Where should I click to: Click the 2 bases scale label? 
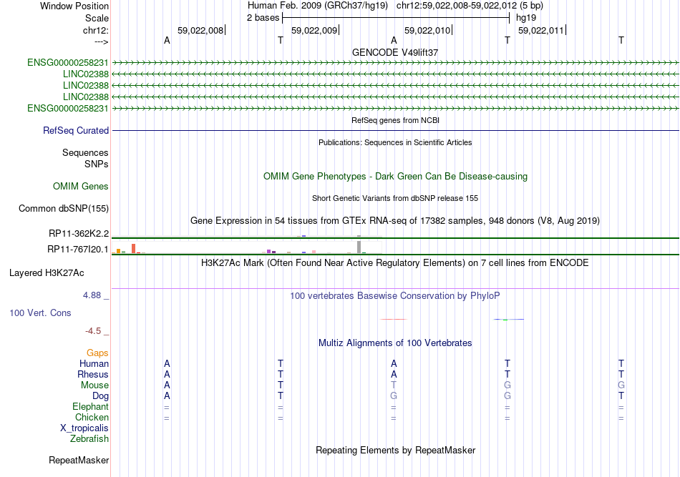pyautogui.click(x=263, y=18)
